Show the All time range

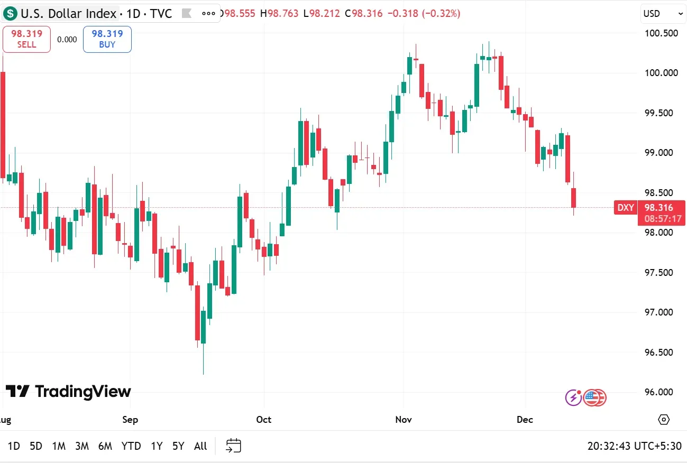click(x=200, y=446)
